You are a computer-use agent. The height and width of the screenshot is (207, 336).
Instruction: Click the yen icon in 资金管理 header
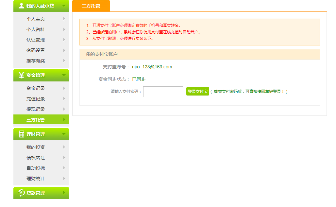(x=22, y=75)
